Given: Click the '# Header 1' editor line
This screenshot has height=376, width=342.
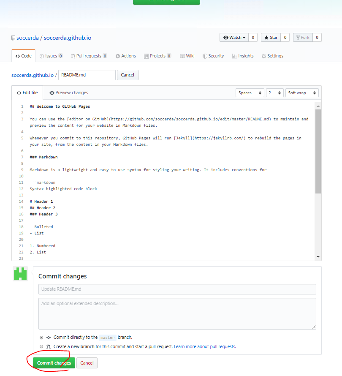Looking at the screenshot, I should [41, 202].
